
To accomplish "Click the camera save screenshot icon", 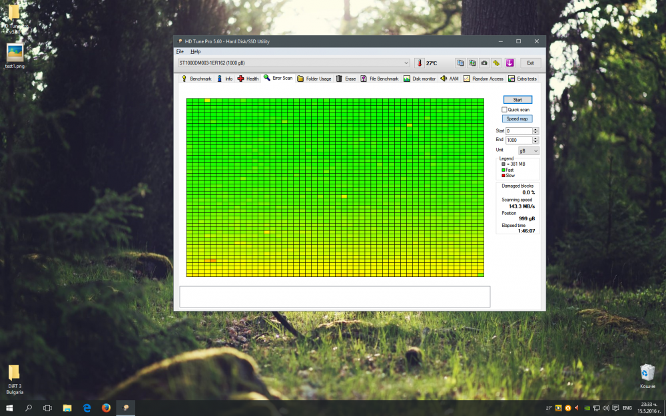I will 484,63.
